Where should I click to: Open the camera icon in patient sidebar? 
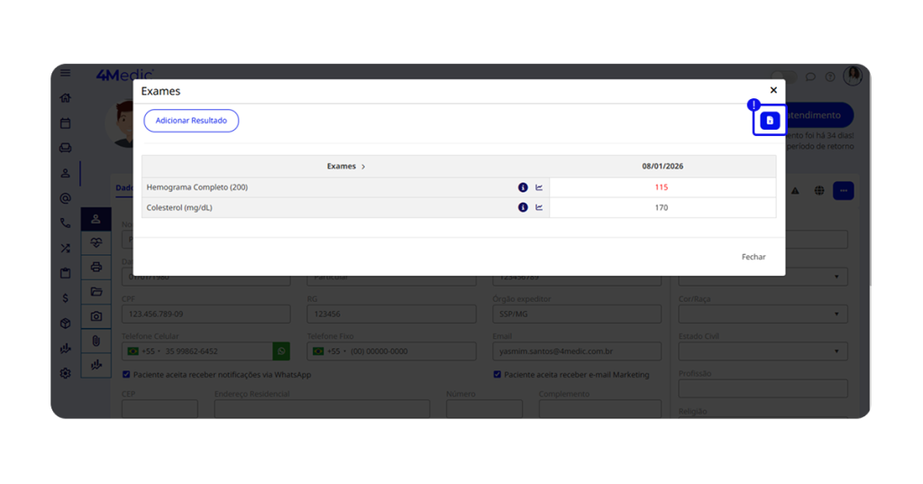click(96, 316)
